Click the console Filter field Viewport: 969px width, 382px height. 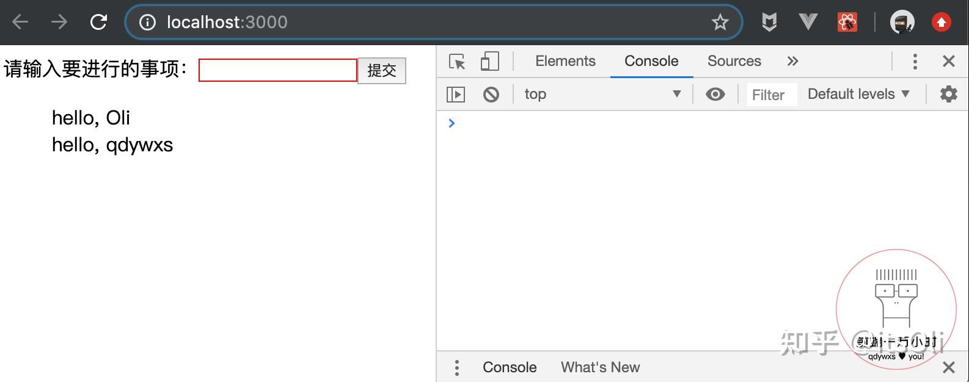point(771,95)
